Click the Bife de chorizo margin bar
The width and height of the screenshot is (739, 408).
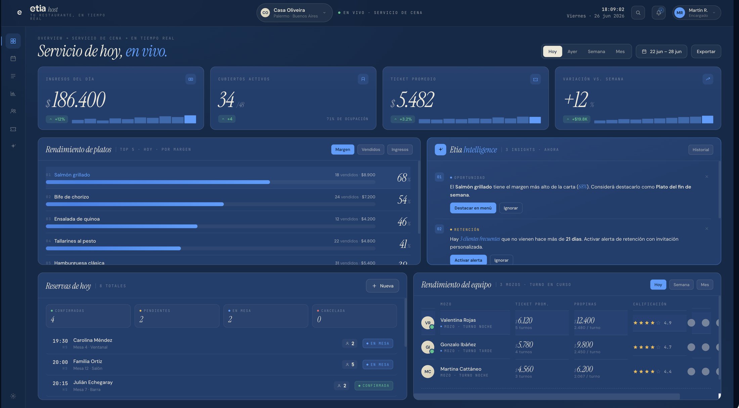point(210,204)
